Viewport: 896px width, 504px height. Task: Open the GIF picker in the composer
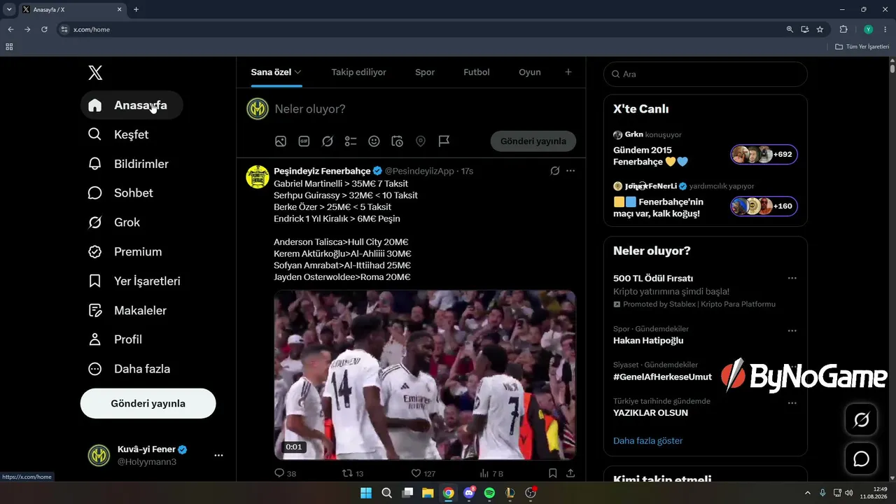pyautogui.click(x=304, y=141)
